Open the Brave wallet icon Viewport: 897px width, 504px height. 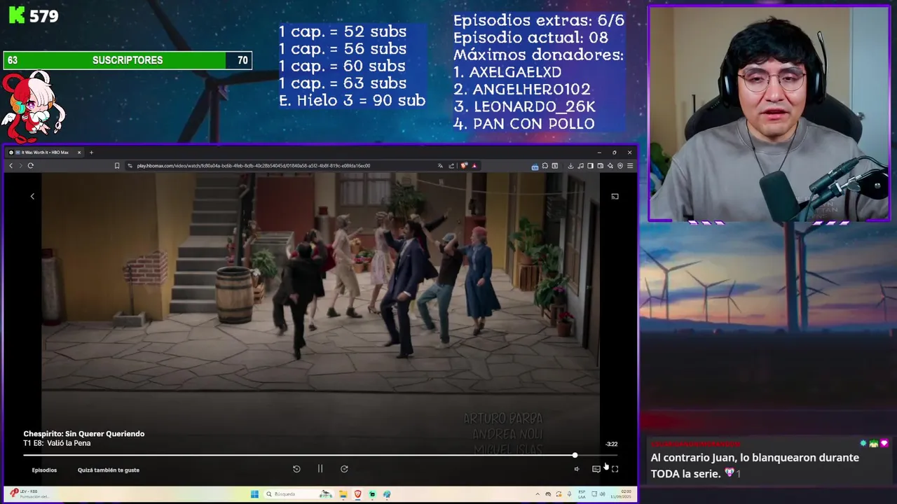(x=600, y=166)
